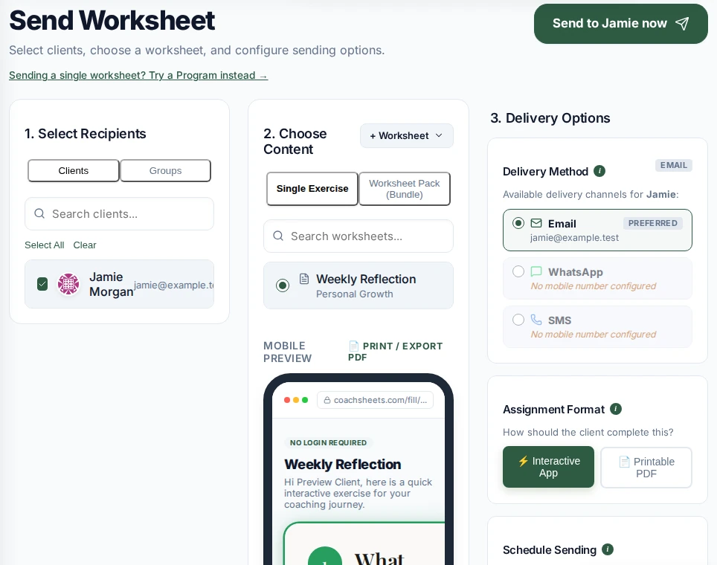Click the Schedule Sending info icon

pyautogui.click(x=608, y=549)
